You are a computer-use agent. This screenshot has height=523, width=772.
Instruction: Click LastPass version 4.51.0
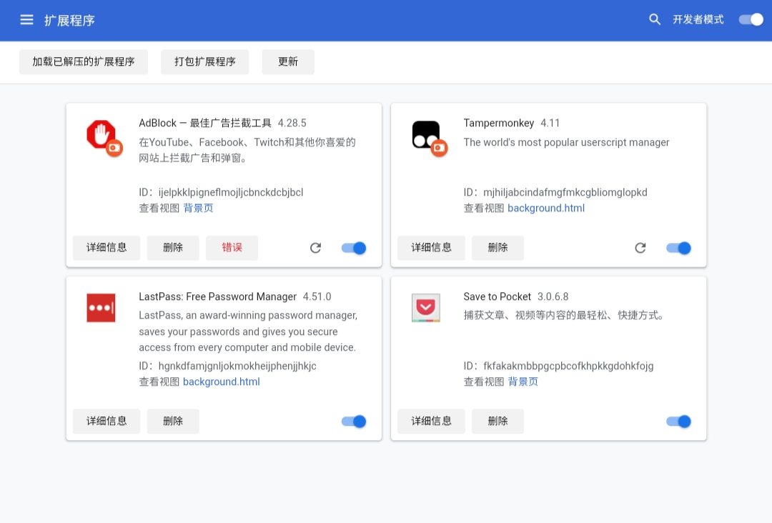[x=317, y=297]
